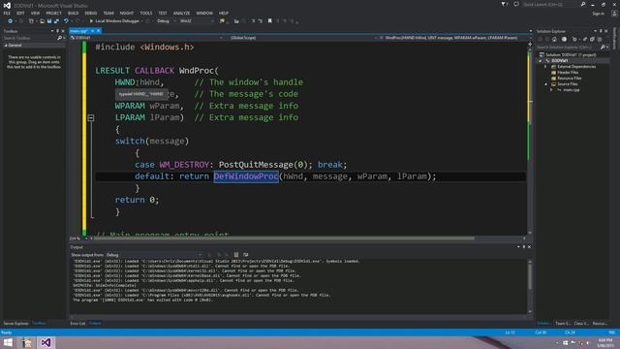The height and width of the screenshot is (349, 620).
Task: Focus the Search Solution Explorer field
Action: 568,48
